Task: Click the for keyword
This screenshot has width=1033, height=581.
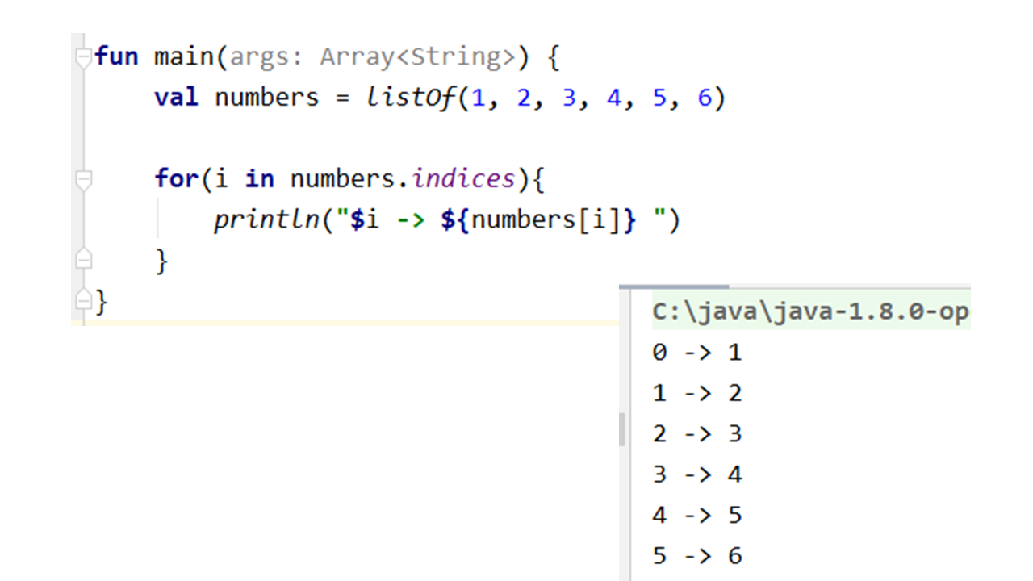Action: 176,179
